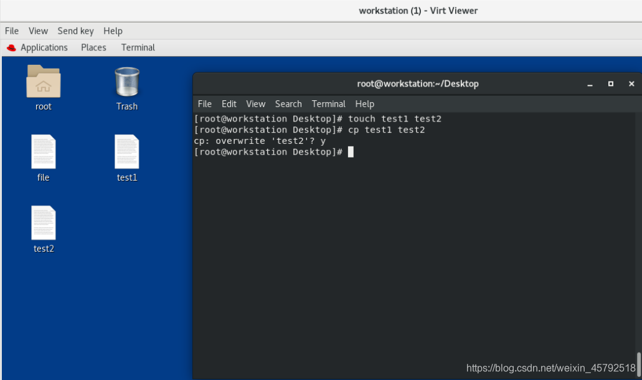Open the Terminal item in the top panel
The image size is (642, 380).
tap(138, 47)
